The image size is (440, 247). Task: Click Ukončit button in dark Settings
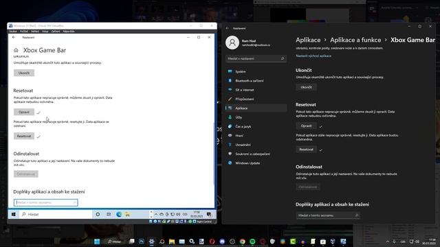coord(306,87)
